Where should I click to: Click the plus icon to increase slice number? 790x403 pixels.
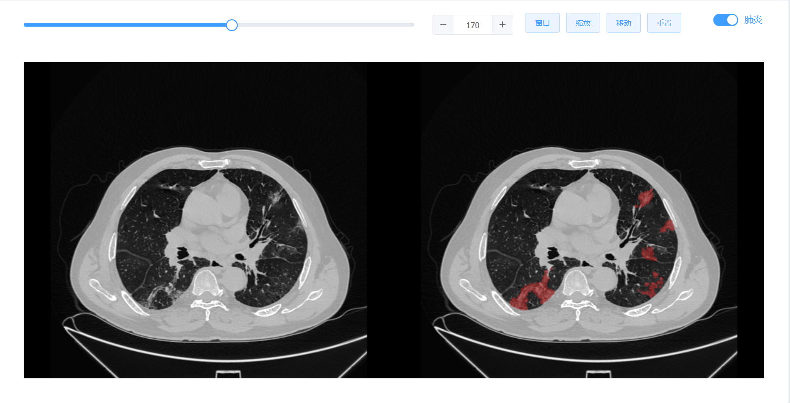click(x=502, y=25)
